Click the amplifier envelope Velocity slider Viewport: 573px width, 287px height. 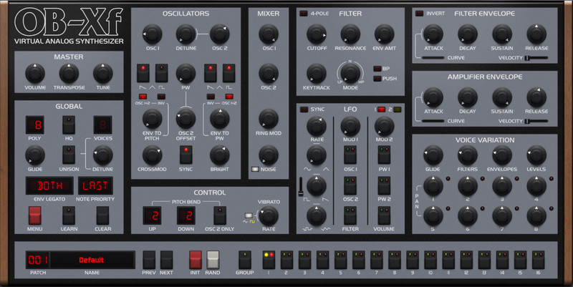click(536, 121)
